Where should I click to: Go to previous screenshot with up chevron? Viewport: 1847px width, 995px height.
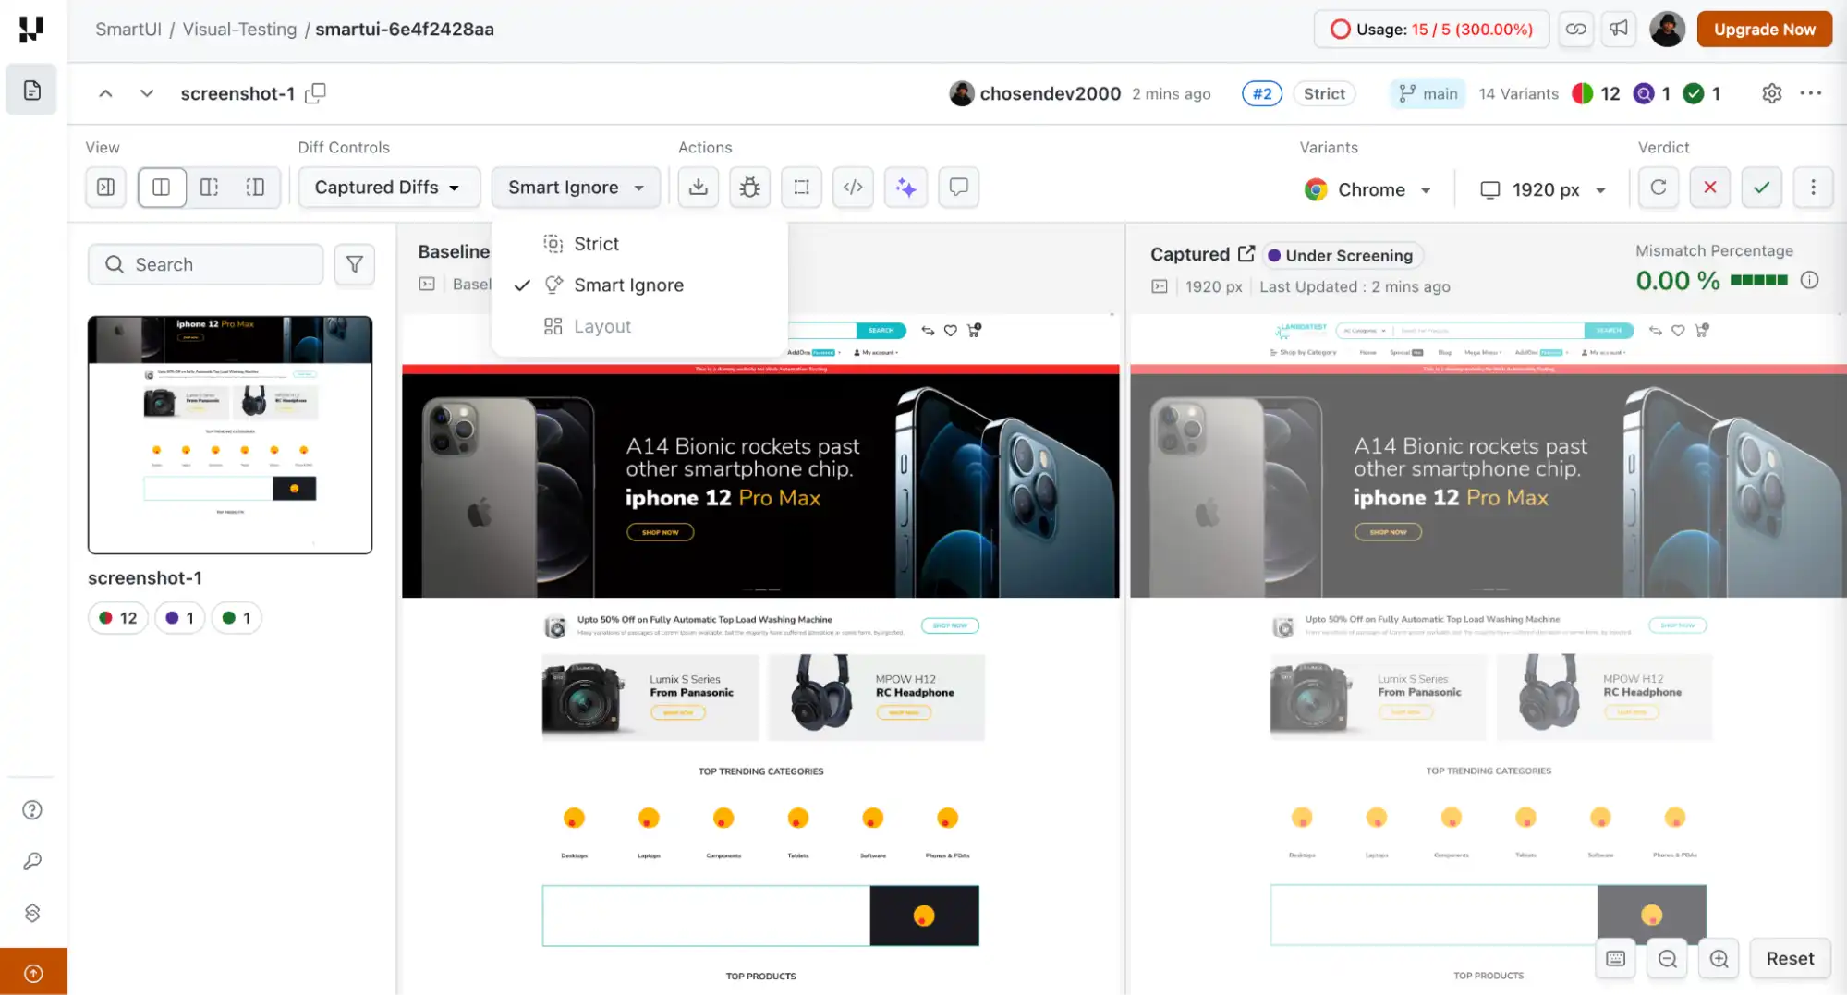coord(106,93)
